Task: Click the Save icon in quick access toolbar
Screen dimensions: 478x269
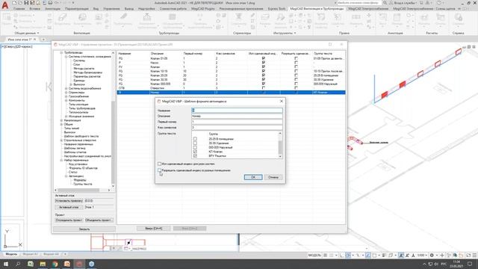Action: click(27, 3)
